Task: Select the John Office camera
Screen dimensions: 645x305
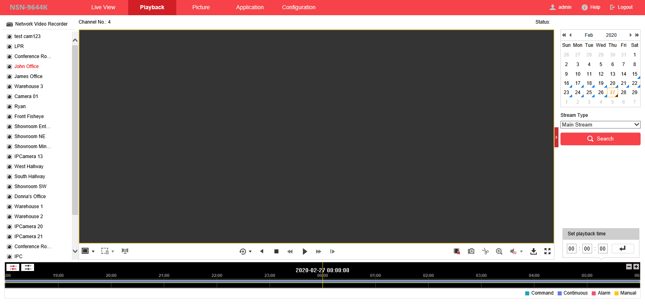Action: (26, 66)
